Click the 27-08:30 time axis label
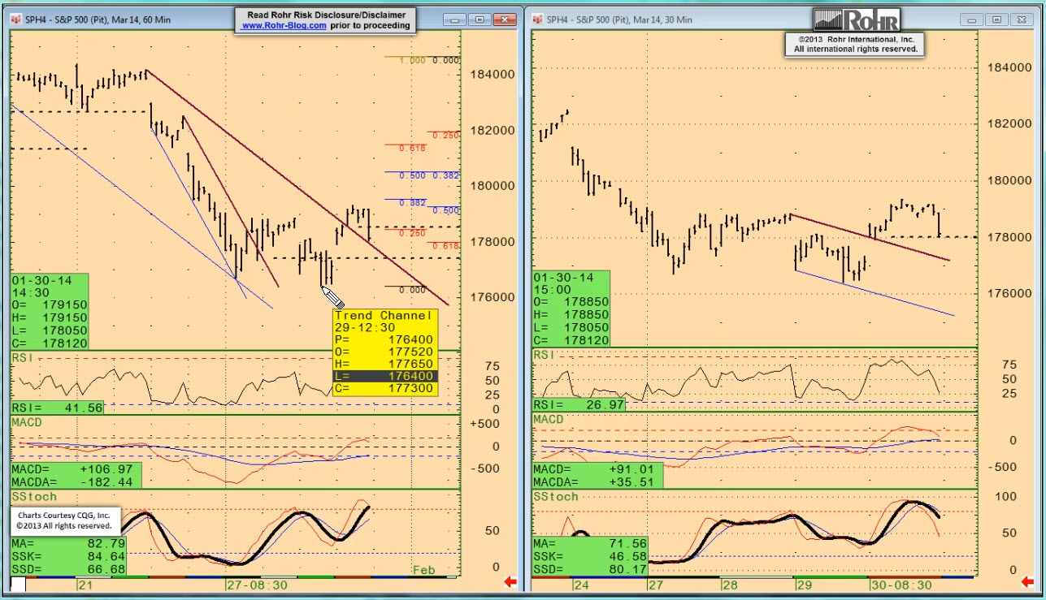Viewport: 1046px width, 600px height. click(x=257, y=585)
